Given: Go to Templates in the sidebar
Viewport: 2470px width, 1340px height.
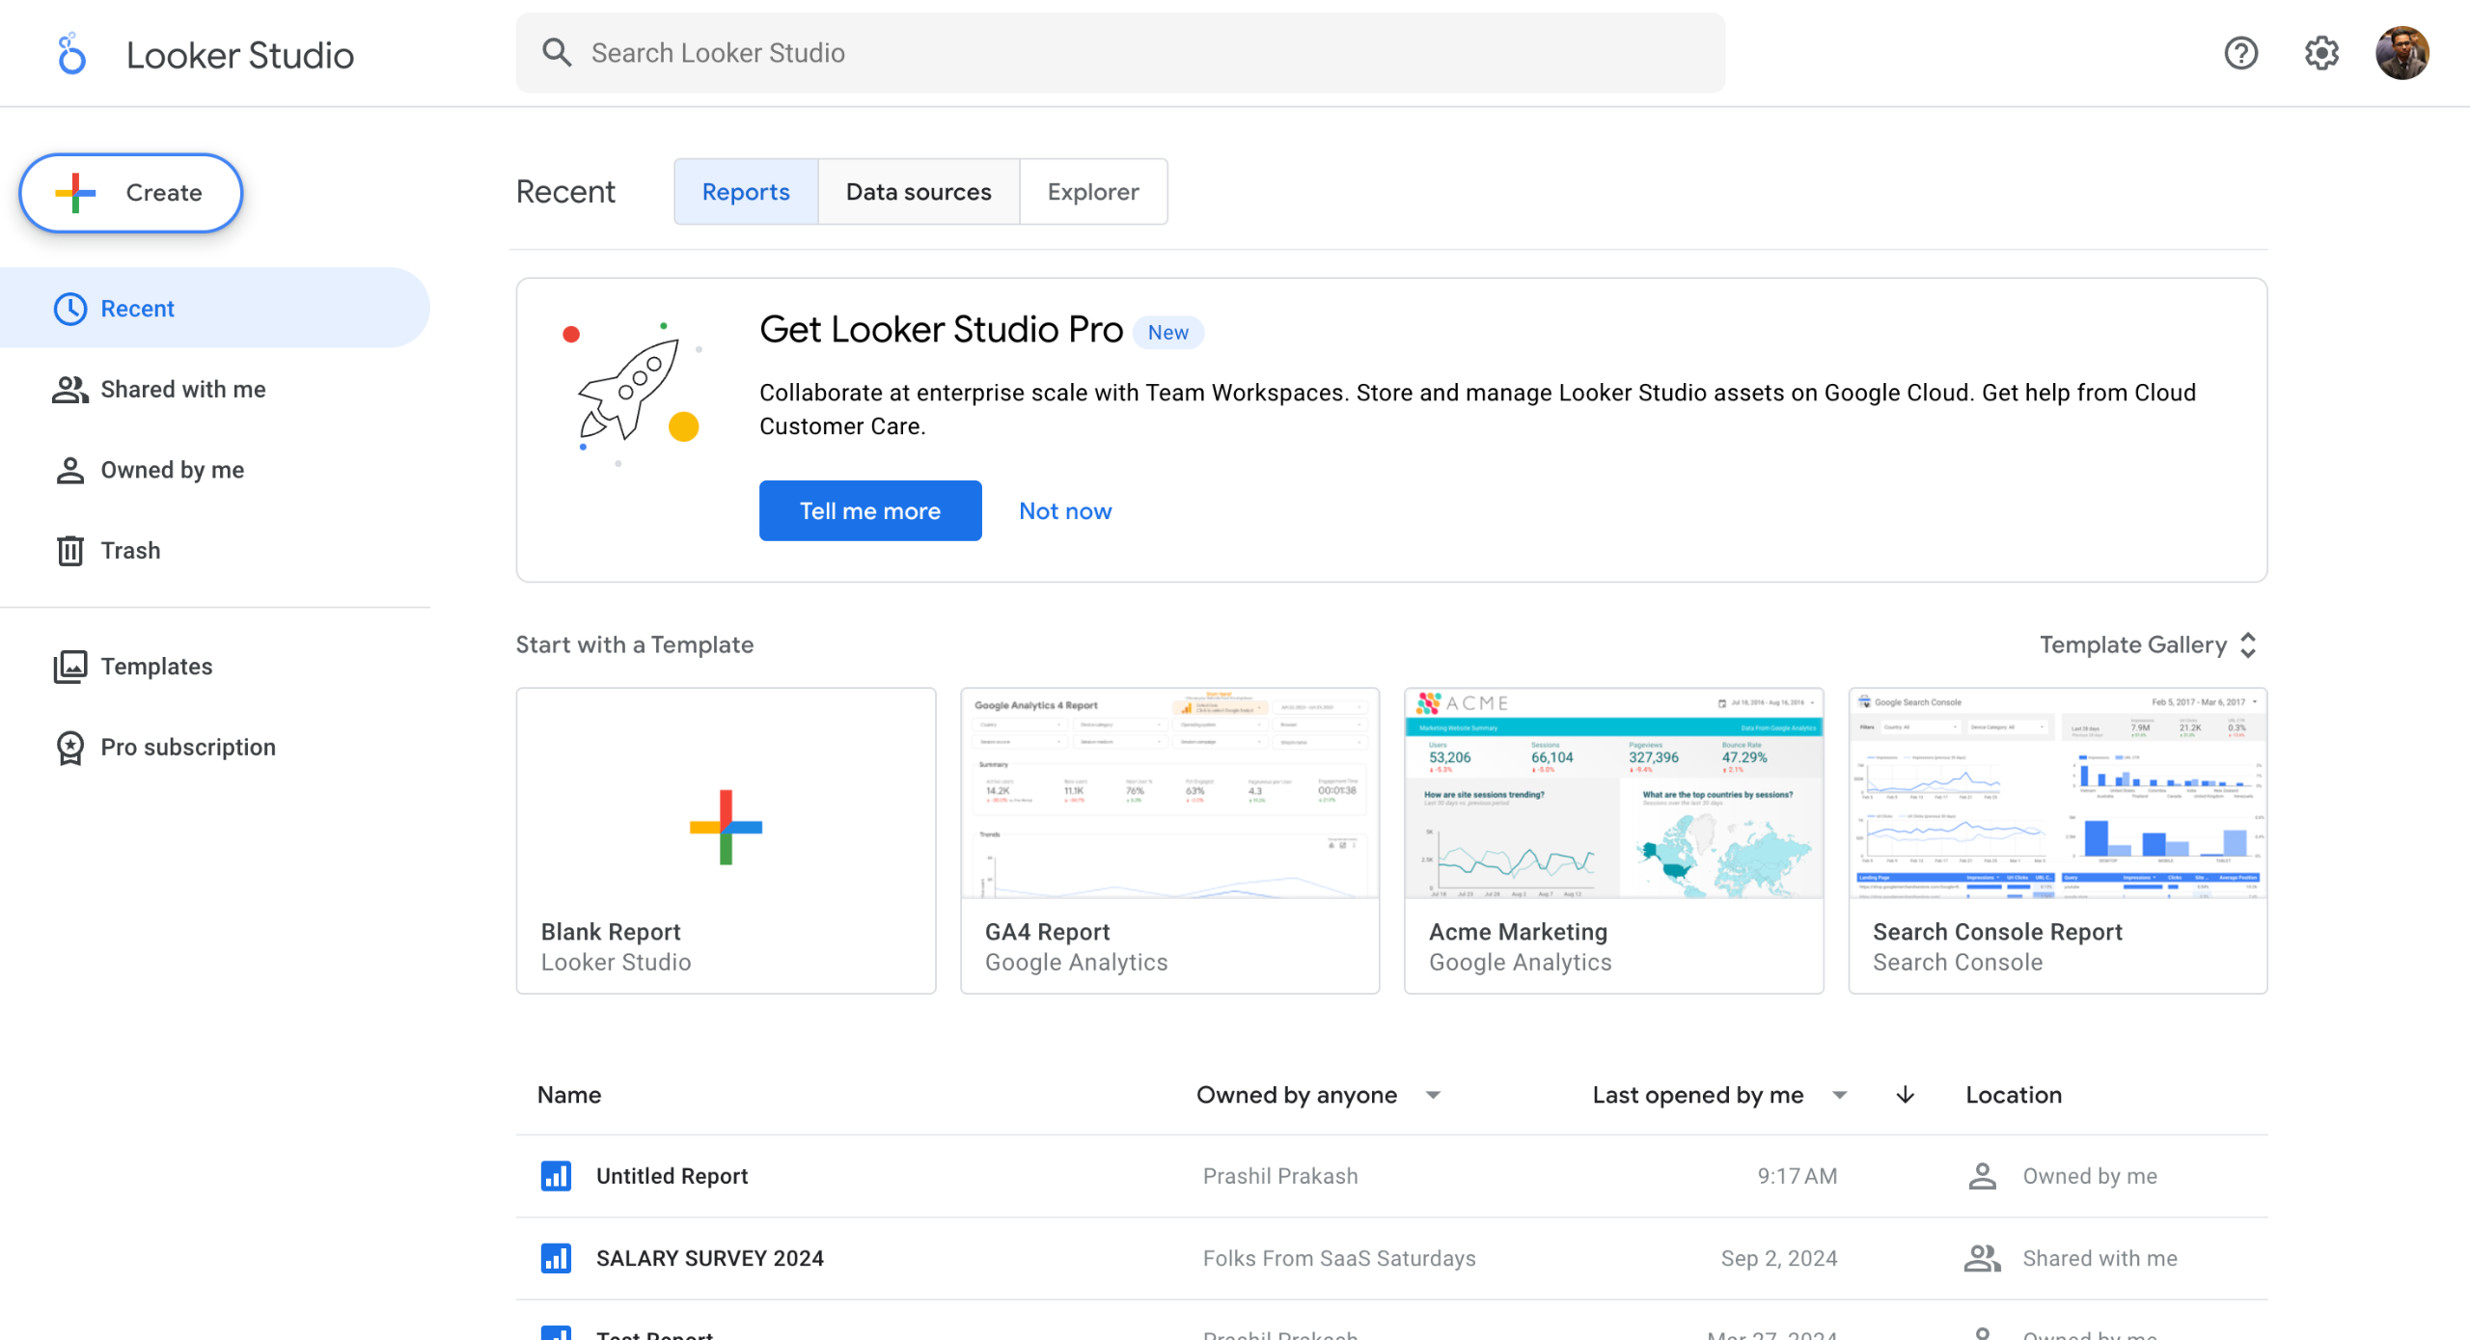Looking at the screenshot, I should coord(155,667).
